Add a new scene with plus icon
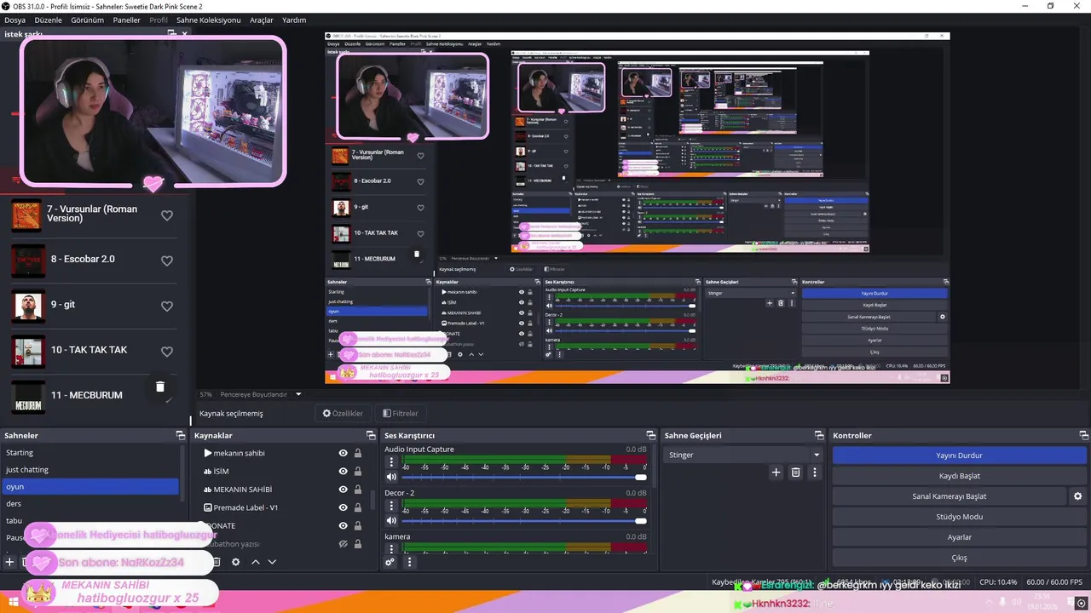 point(9,562)
